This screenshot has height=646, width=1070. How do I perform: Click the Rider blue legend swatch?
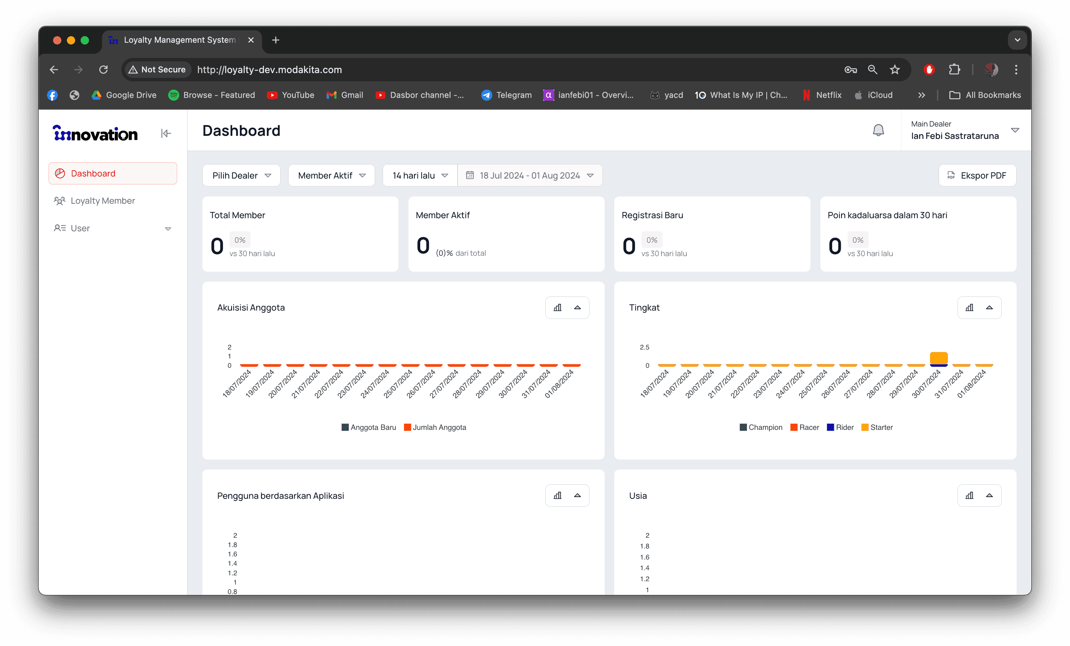[x=830, y=427]
